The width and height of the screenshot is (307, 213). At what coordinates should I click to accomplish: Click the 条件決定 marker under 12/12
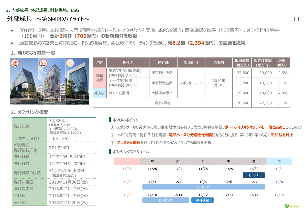(202, 200)
